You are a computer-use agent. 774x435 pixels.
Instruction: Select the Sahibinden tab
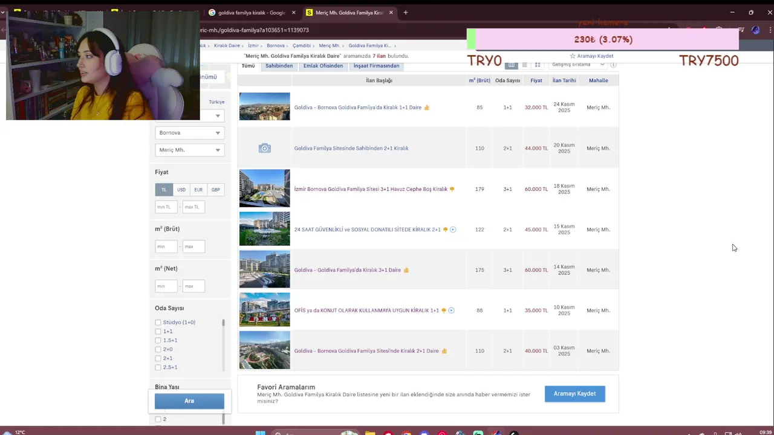(279, 66)
